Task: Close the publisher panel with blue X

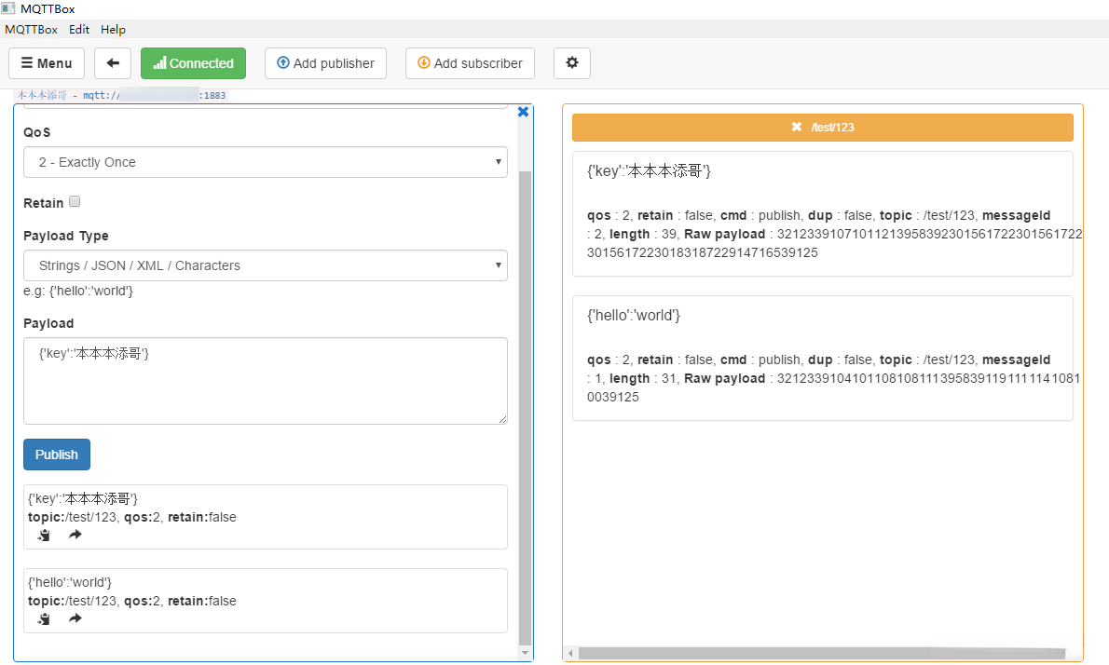Action: pyautogui.click(x=523, y=112)
